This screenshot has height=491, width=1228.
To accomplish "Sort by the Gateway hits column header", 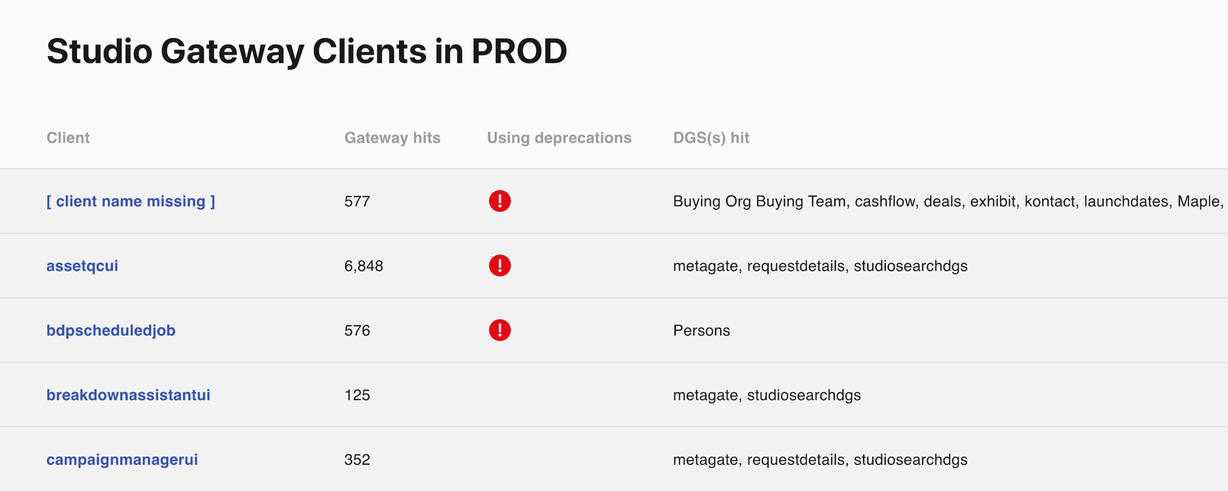I will click(392, 138).
